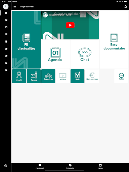Open the Quiz tile
Viewport: 129px width, 172px height.
[78, 76]
